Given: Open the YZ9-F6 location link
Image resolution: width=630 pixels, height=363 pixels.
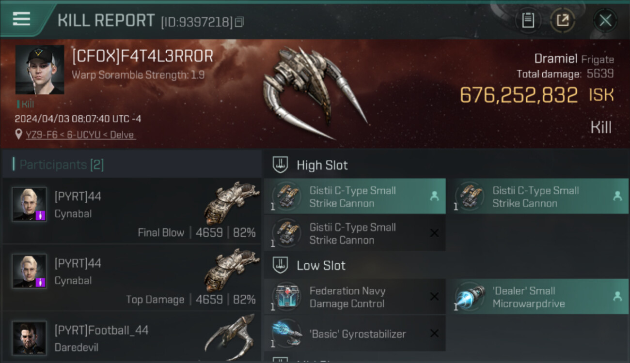Looking at the screenshot, I should pyautogui.click(x=80, y=135).
